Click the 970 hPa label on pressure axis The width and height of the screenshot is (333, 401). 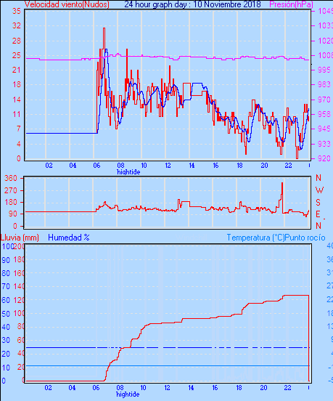pos(325,100)
